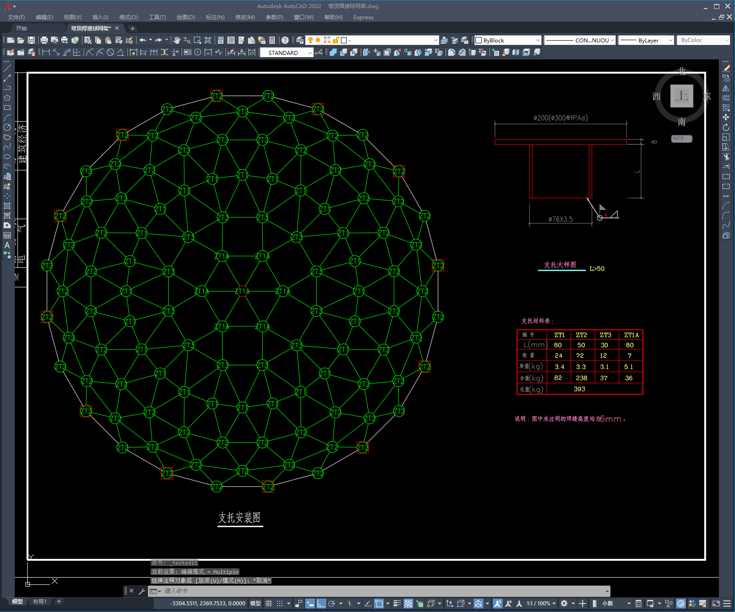Screen dimensions: 735x612
Task: Toggle object snap in status bar
Action: (379, 604)
